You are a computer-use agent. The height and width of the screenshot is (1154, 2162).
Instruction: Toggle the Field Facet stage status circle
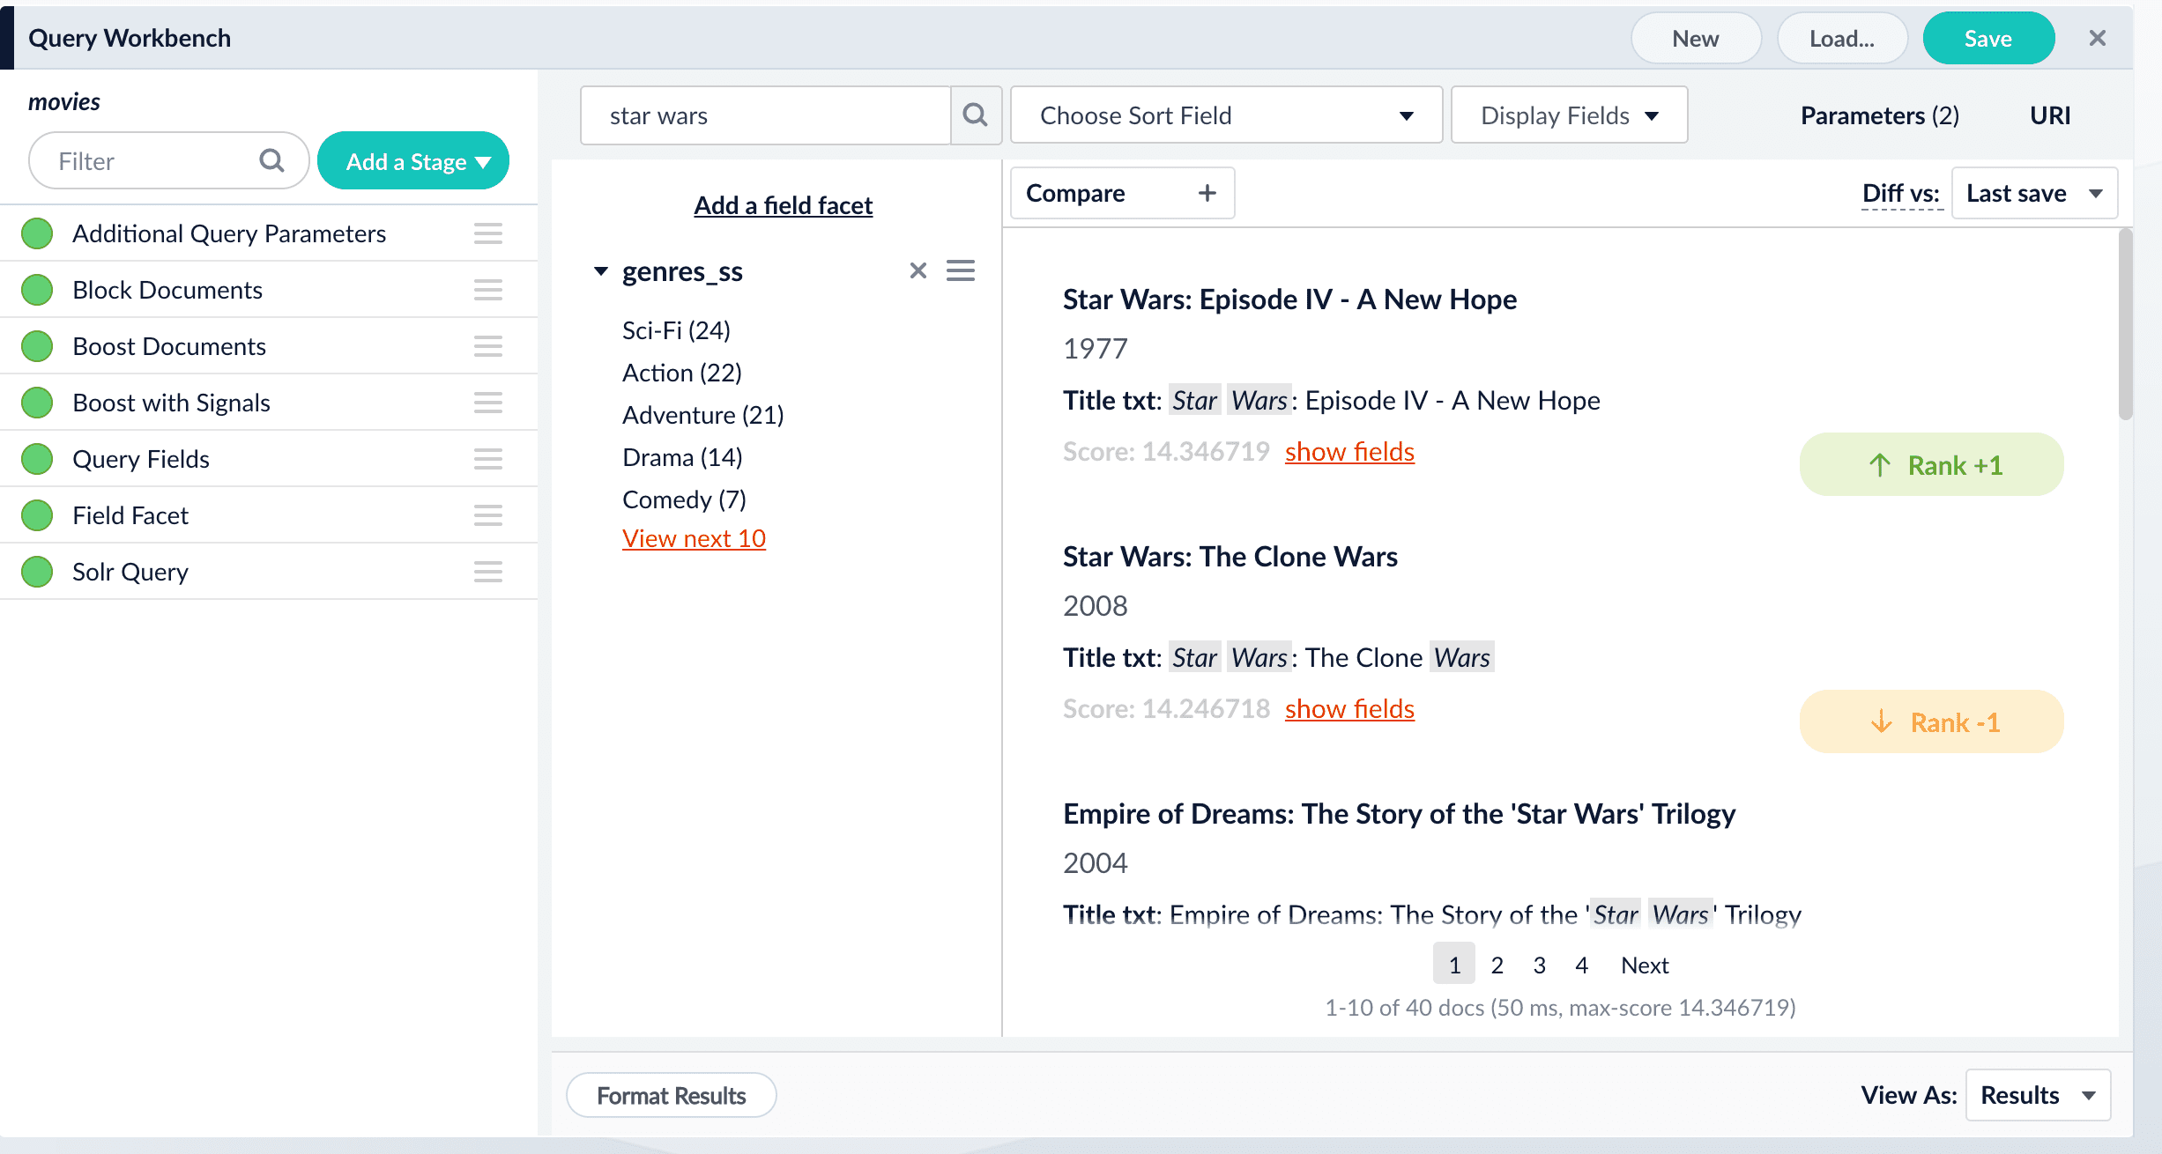(37, 515)
